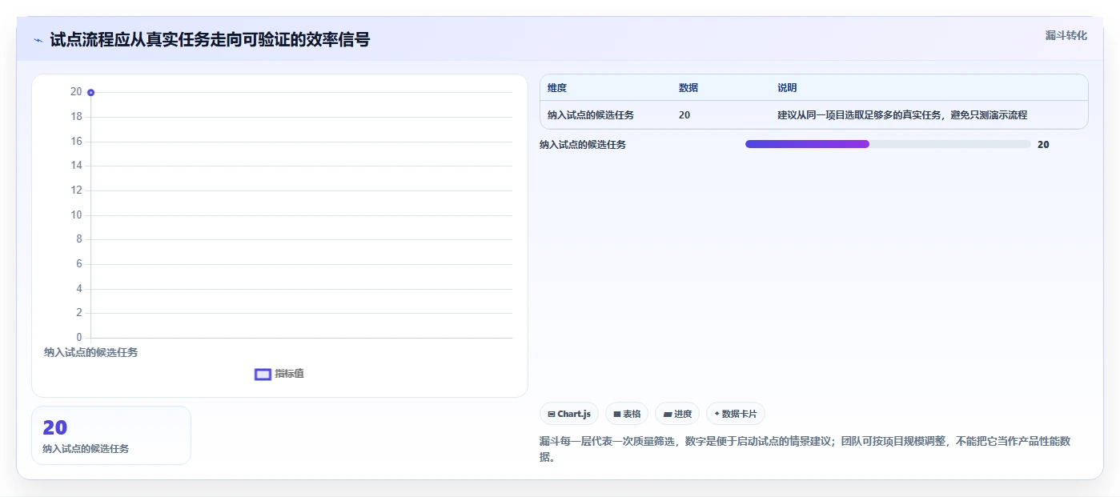
Task: Select the Chart.js chip
Action: click(x=569, y=414)
